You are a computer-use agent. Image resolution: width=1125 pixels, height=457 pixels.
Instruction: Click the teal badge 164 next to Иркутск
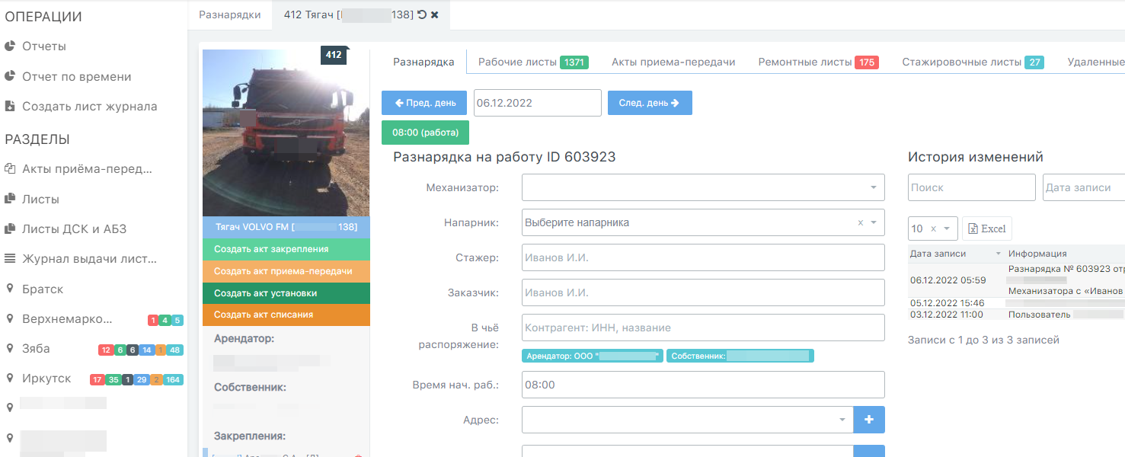[x=173, y=379]
